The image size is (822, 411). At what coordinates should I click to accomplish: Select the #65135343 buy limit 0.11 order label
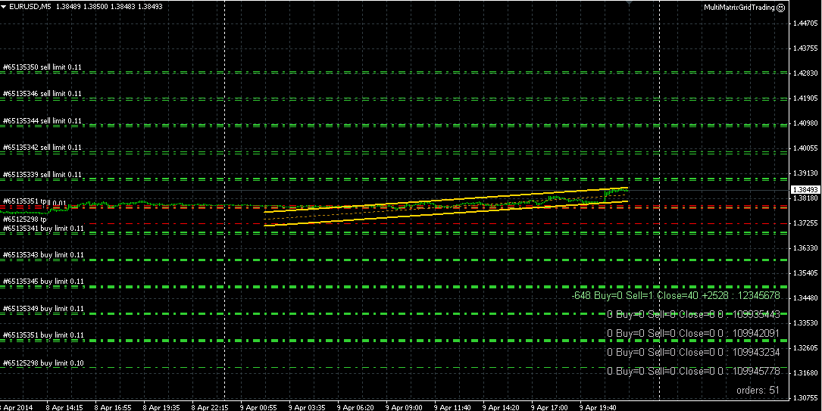coord(43,255)
